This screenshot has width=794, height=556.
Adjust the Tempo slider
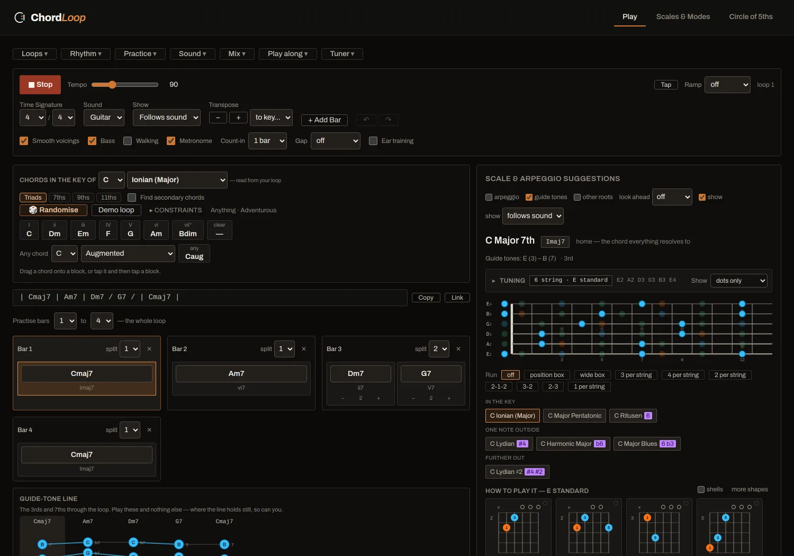click(125, 85)
